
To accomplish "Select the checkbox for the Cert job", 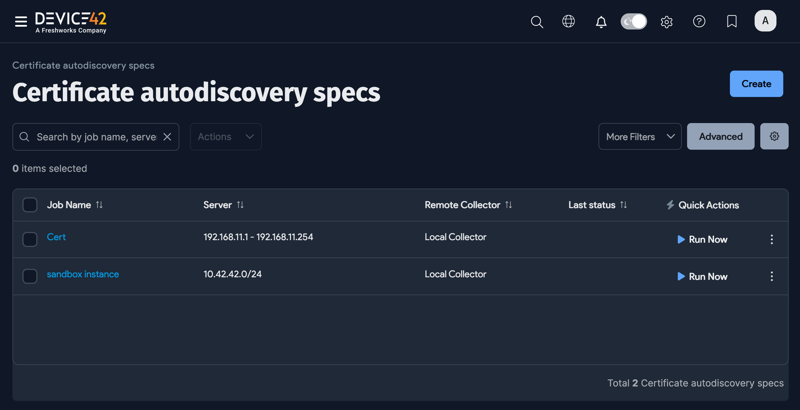I will (x=30, y=239).
